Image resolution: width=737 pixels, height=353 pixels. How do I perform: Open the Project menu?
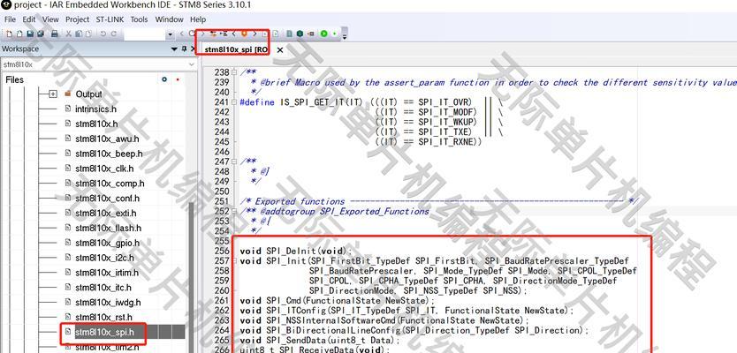pyautogui.click(x=77, y=19)
